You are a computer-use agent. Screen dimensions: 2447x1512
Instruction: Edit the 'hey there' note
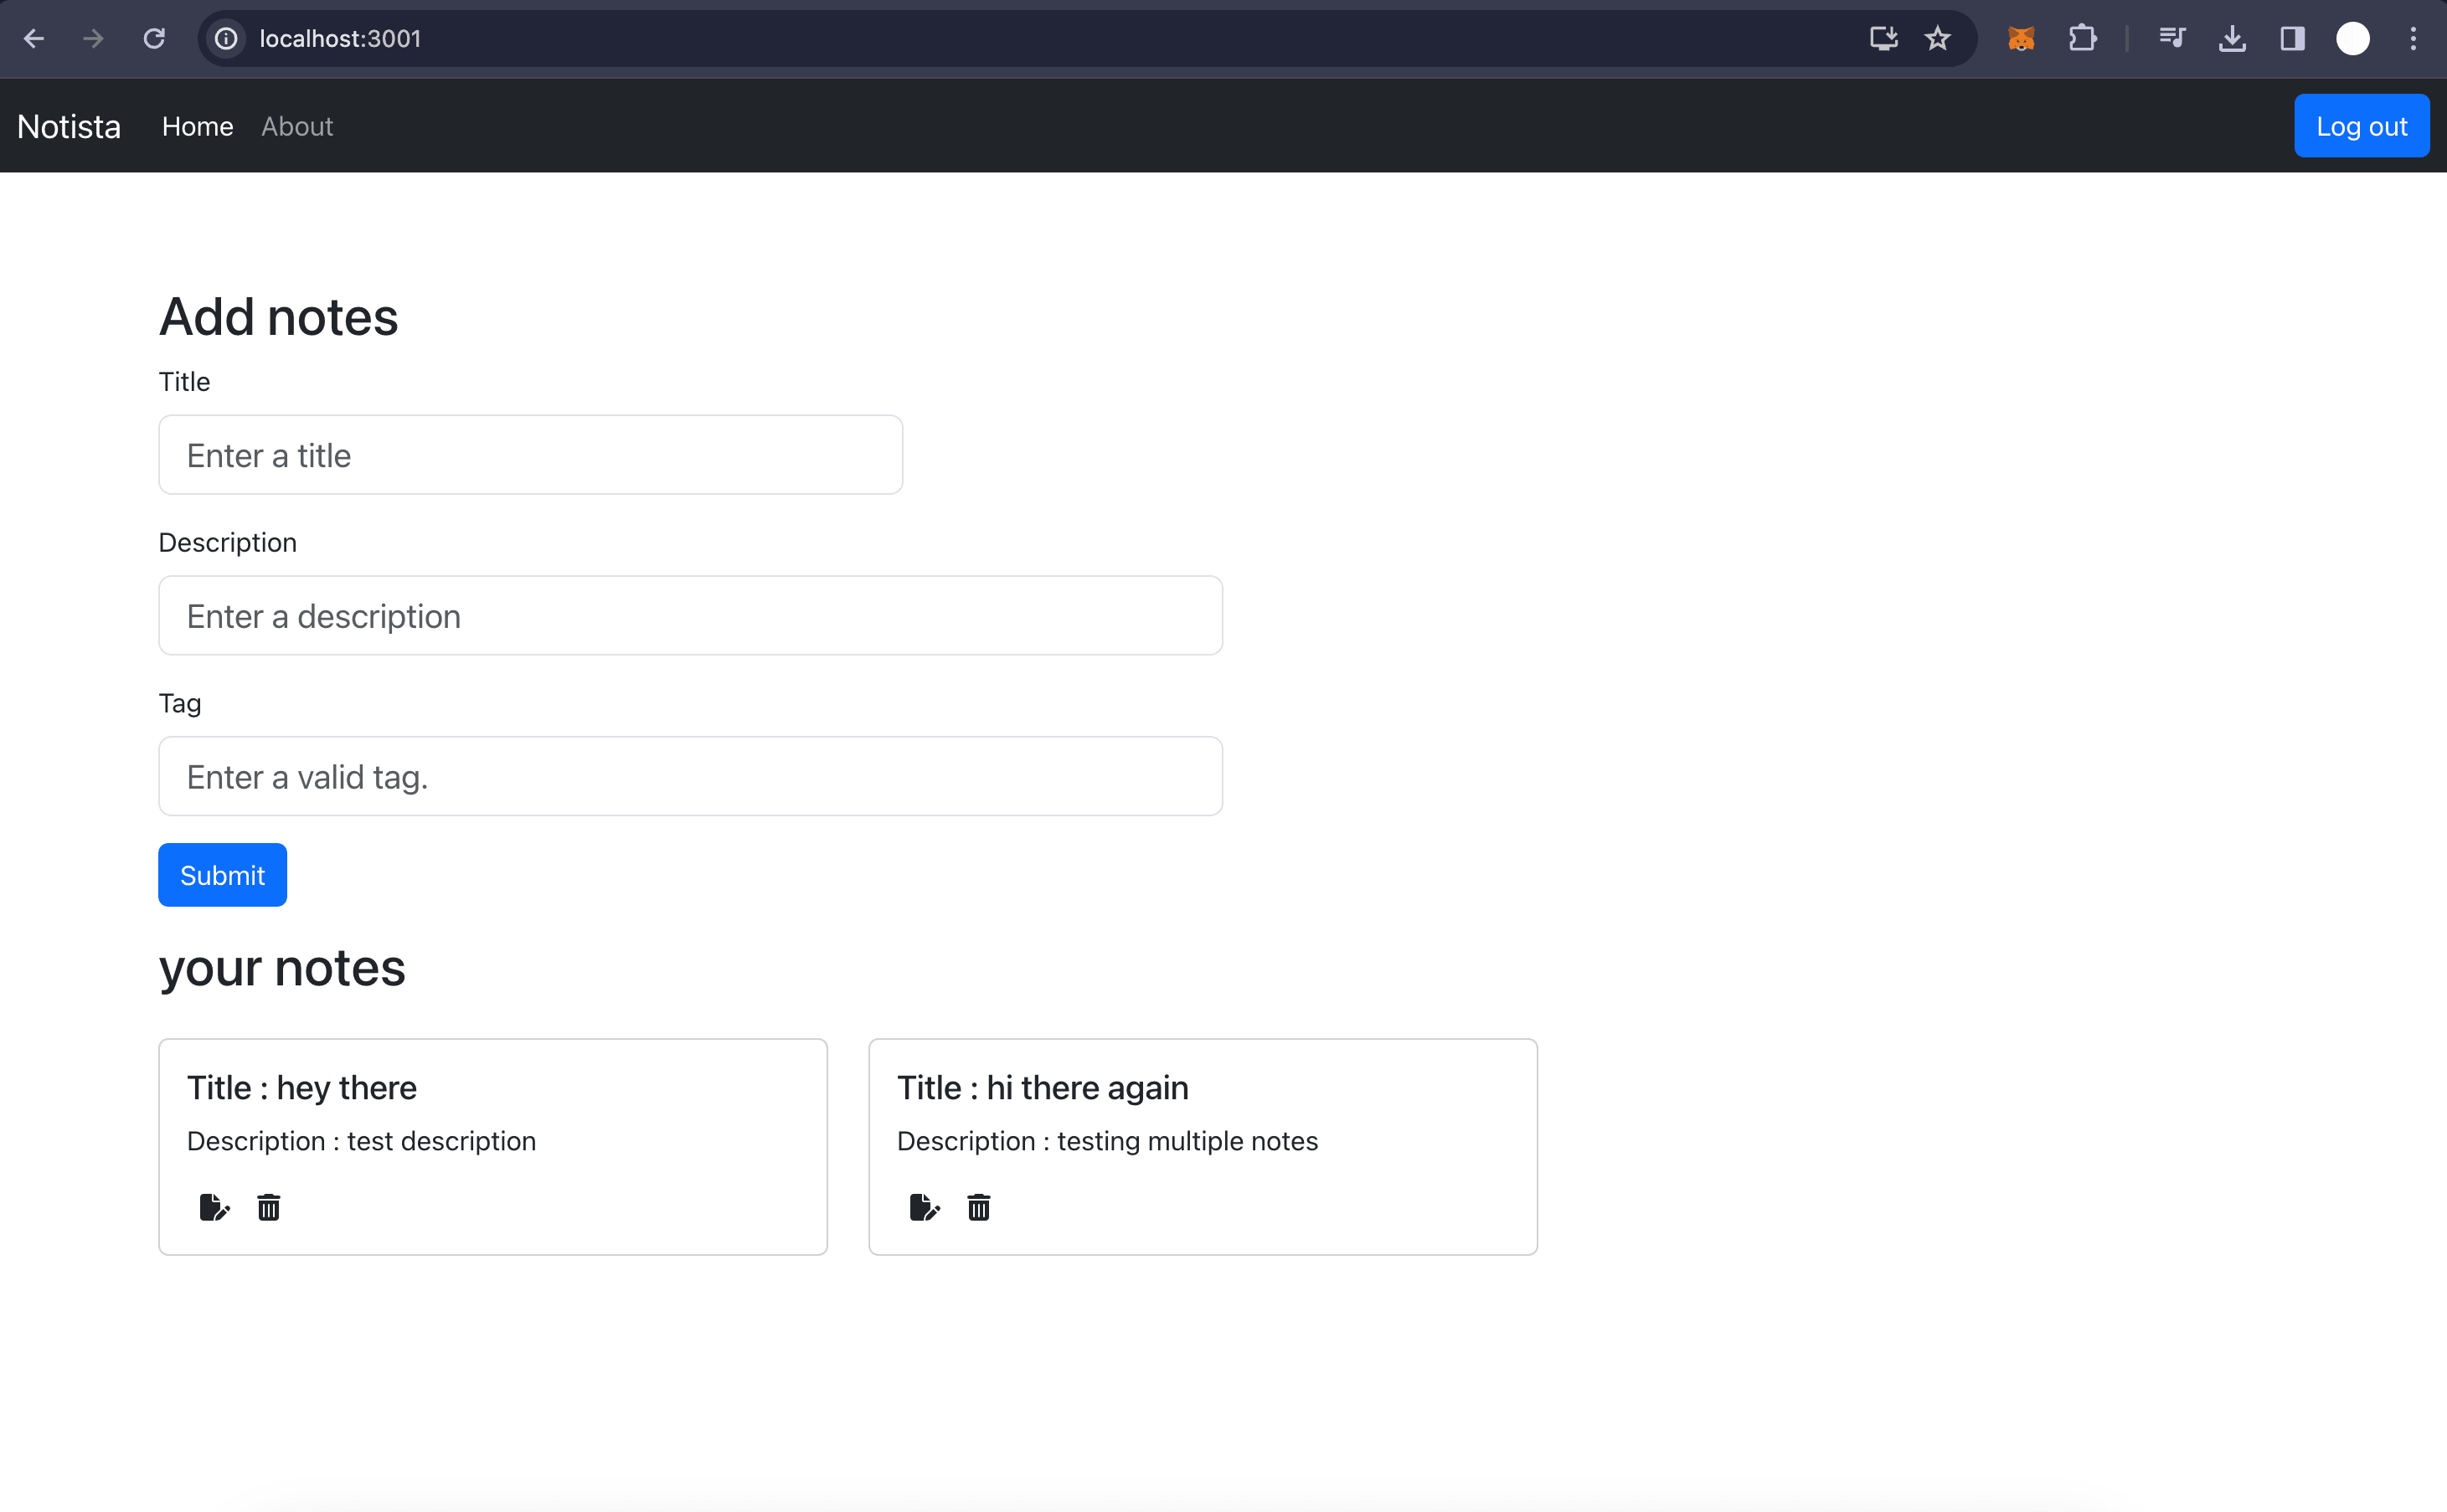214,1207
